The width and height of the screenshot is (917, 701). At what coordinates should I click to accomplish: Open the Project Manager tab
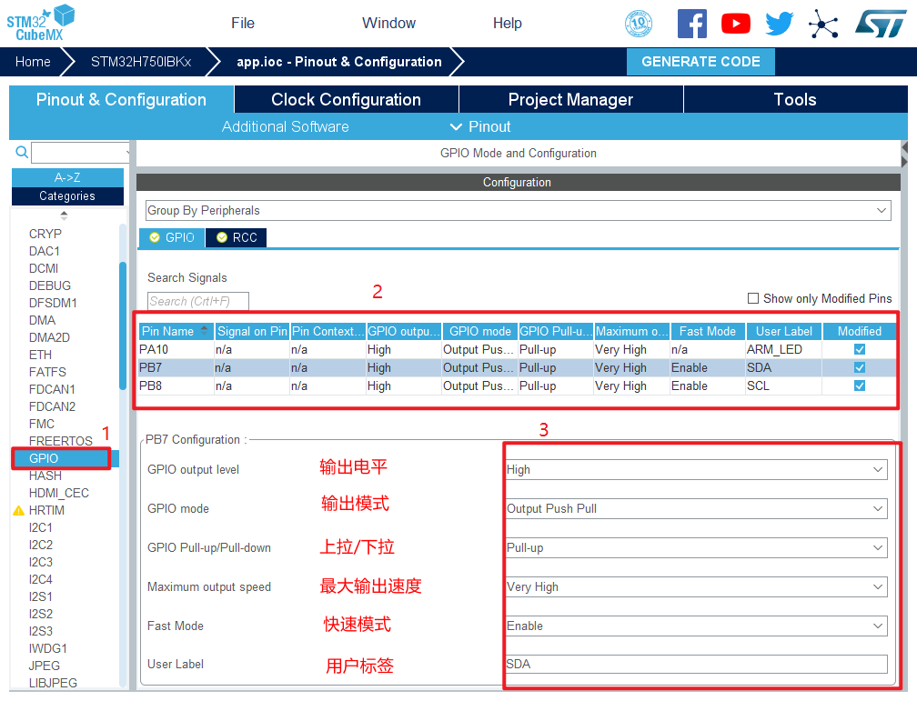pyautogui.click(x=570, y=100)
